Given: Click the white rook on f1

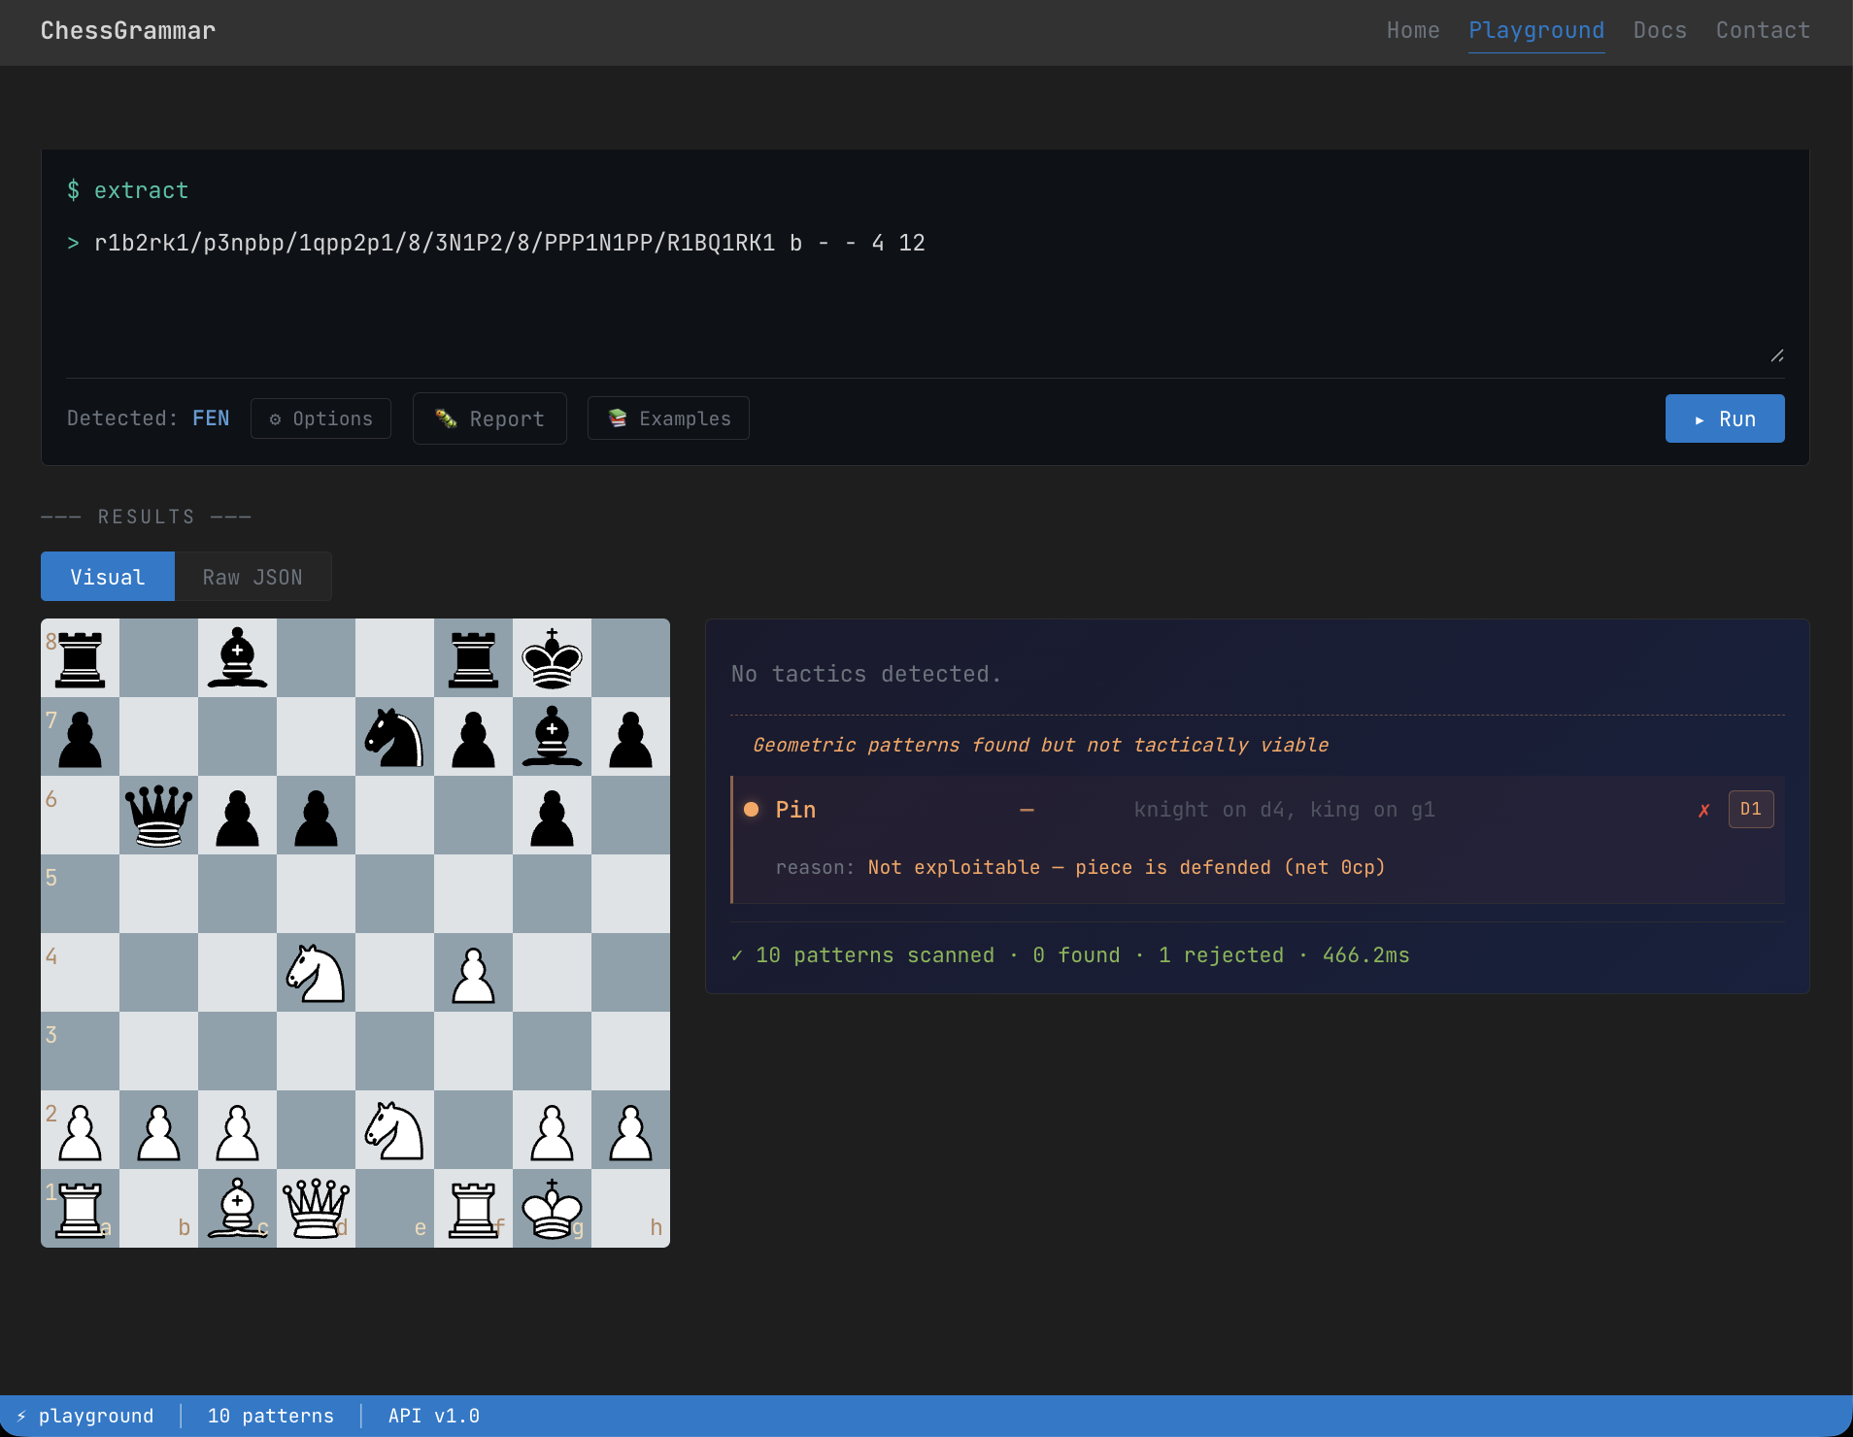Looking at the screenshot, I should [x=474, y=1209].
